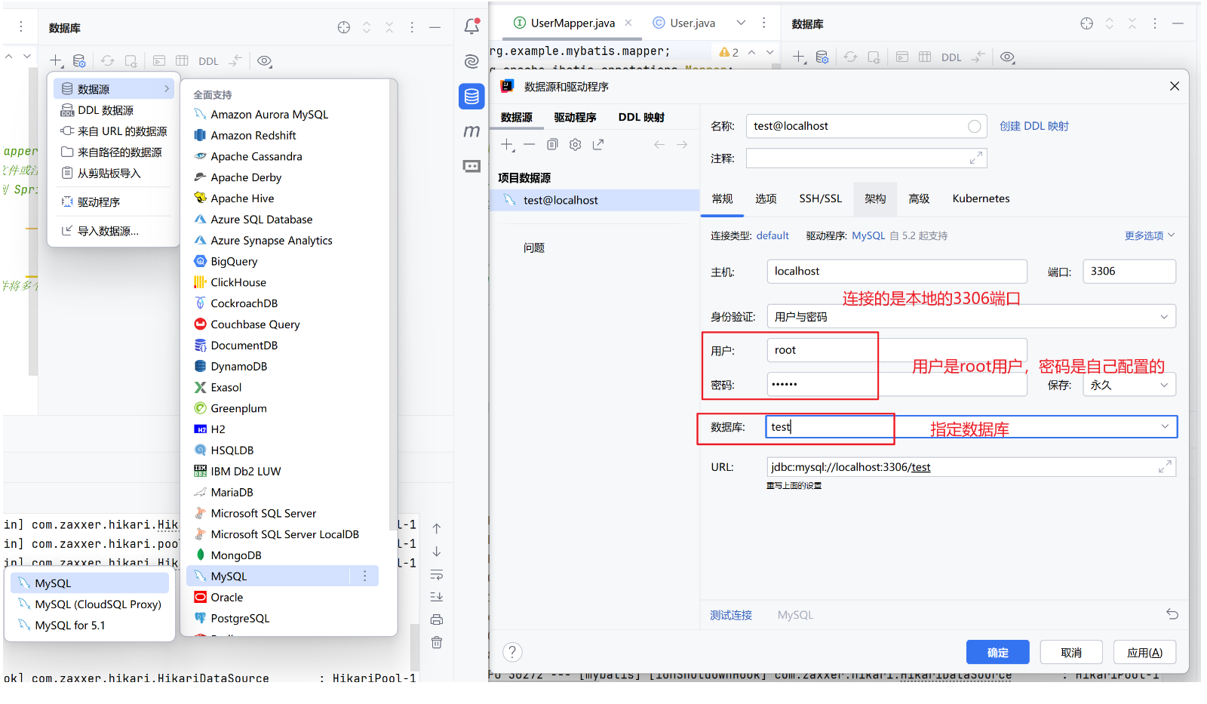Screen dimensions: 1207x704
Task: Click trash clear icon in console gutter
Action: (x=437, y=642)
